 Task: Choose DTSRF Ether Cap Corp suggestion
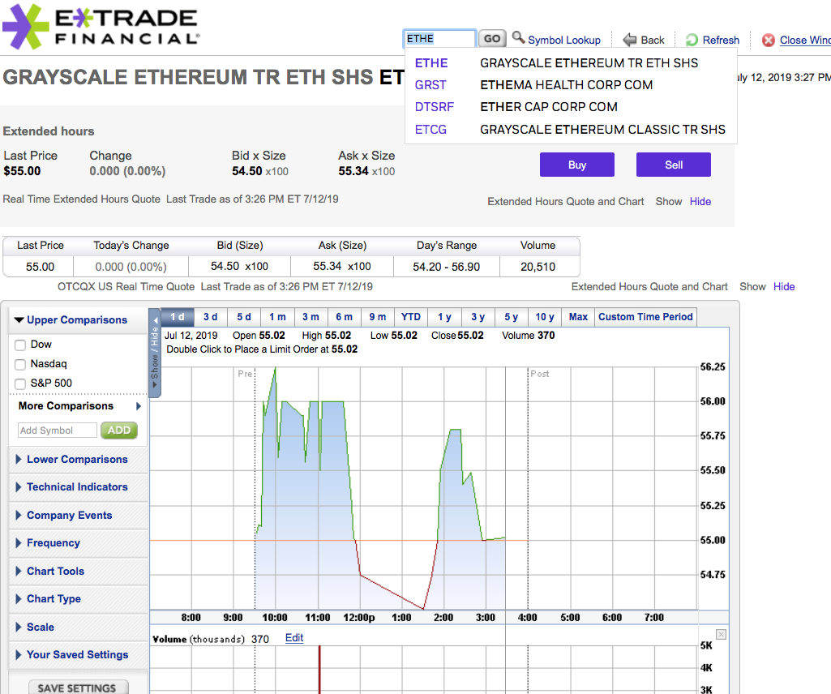(x=571, y=107)
